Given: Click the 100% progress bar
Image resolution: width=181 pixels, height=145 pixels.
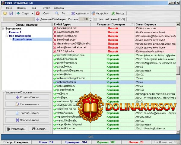Looking at the screenshot, I should (91, 137).
